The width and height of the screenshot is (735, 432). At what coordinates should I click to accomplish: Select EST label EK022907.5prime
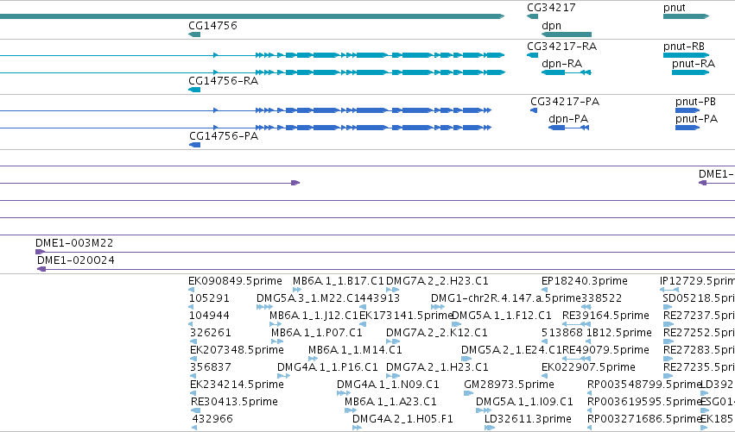588,367
